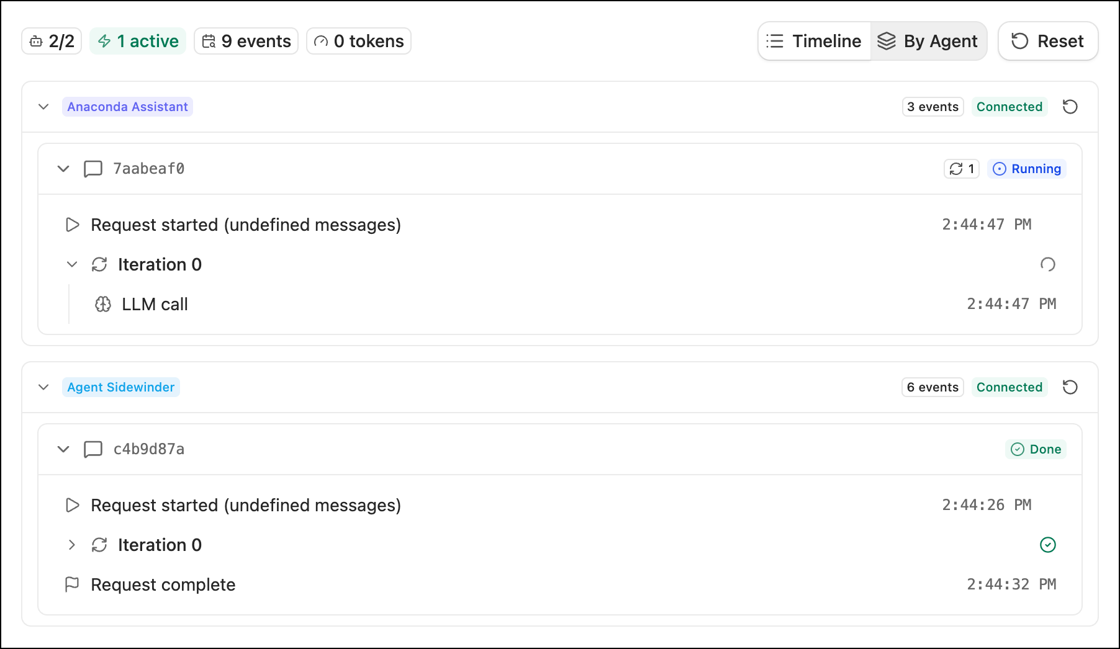Click the 6 events badge for Agent Sidewinder
This screenshot has width=1120, height=649.
[933, 387]
